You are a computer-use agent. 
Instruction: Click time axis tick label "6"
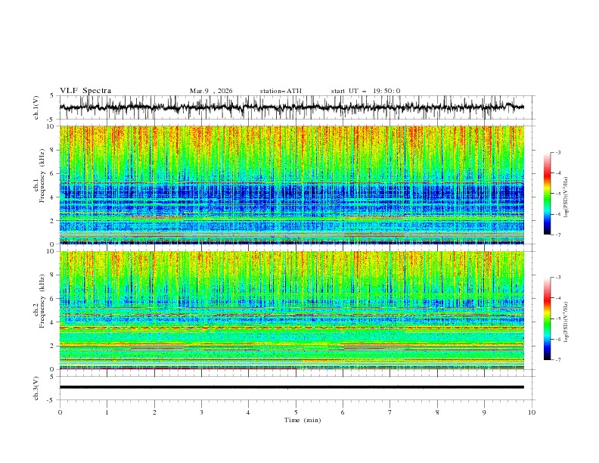pos(343,412)
